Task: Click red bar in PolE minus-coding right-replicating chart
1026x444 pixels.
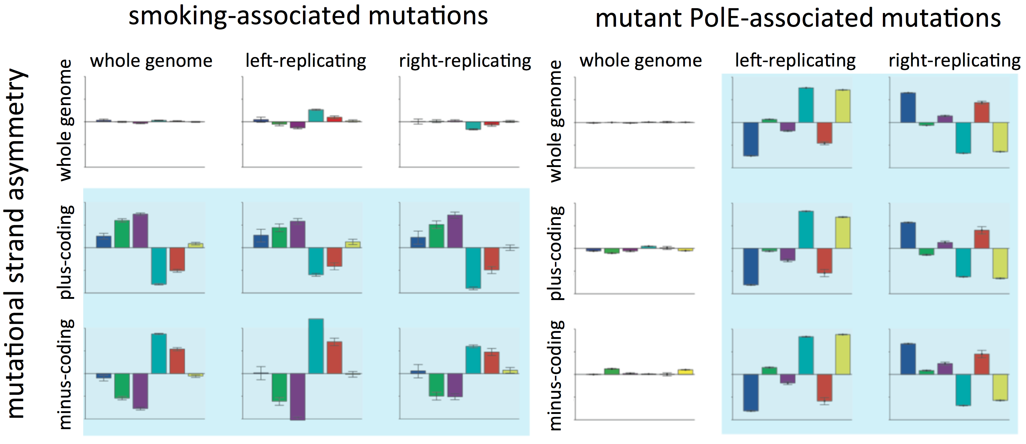Action: [x=982, y=364]
